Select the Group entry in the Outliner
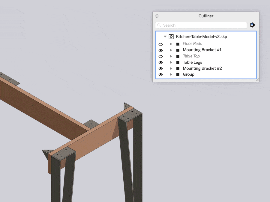 [188, 74]
